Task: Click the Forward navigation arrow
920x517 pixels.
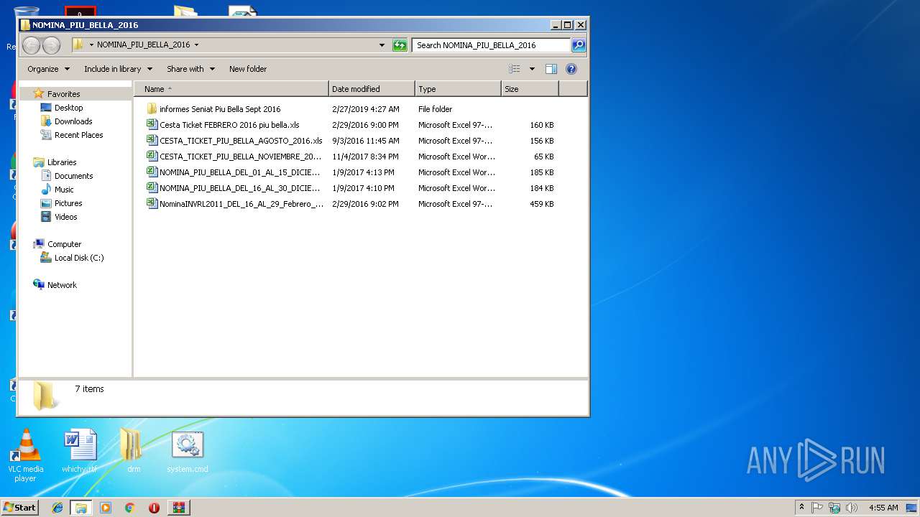Action: click(51, 45)
